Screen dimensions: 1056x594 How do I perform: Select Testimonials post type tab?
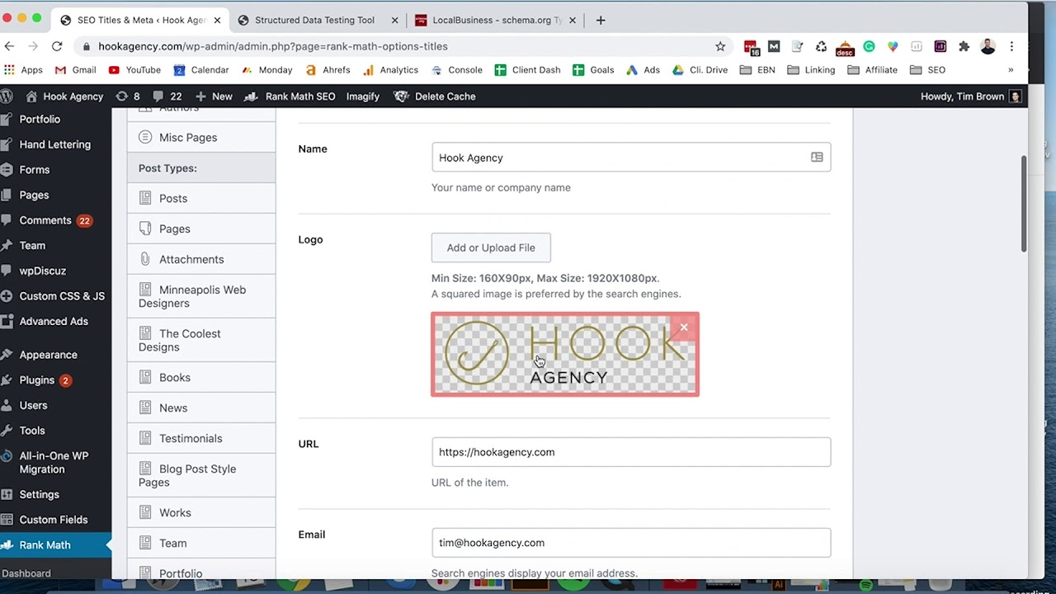tap(201, 439)
